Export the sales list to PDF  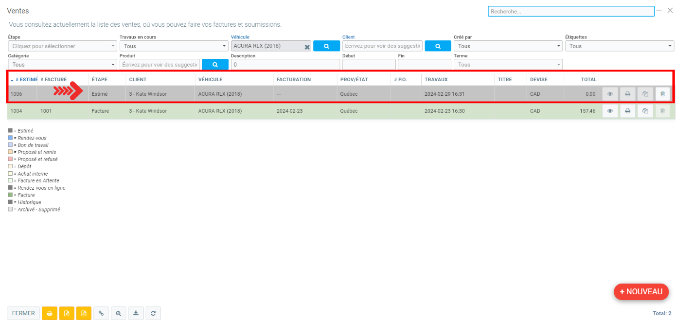pyautogui.click(x=84, y=314)
